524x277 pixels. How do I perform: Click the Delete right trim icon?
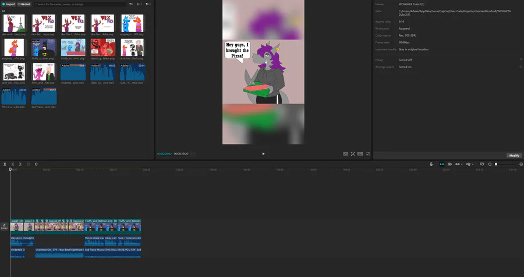click(x=20, y=164)
